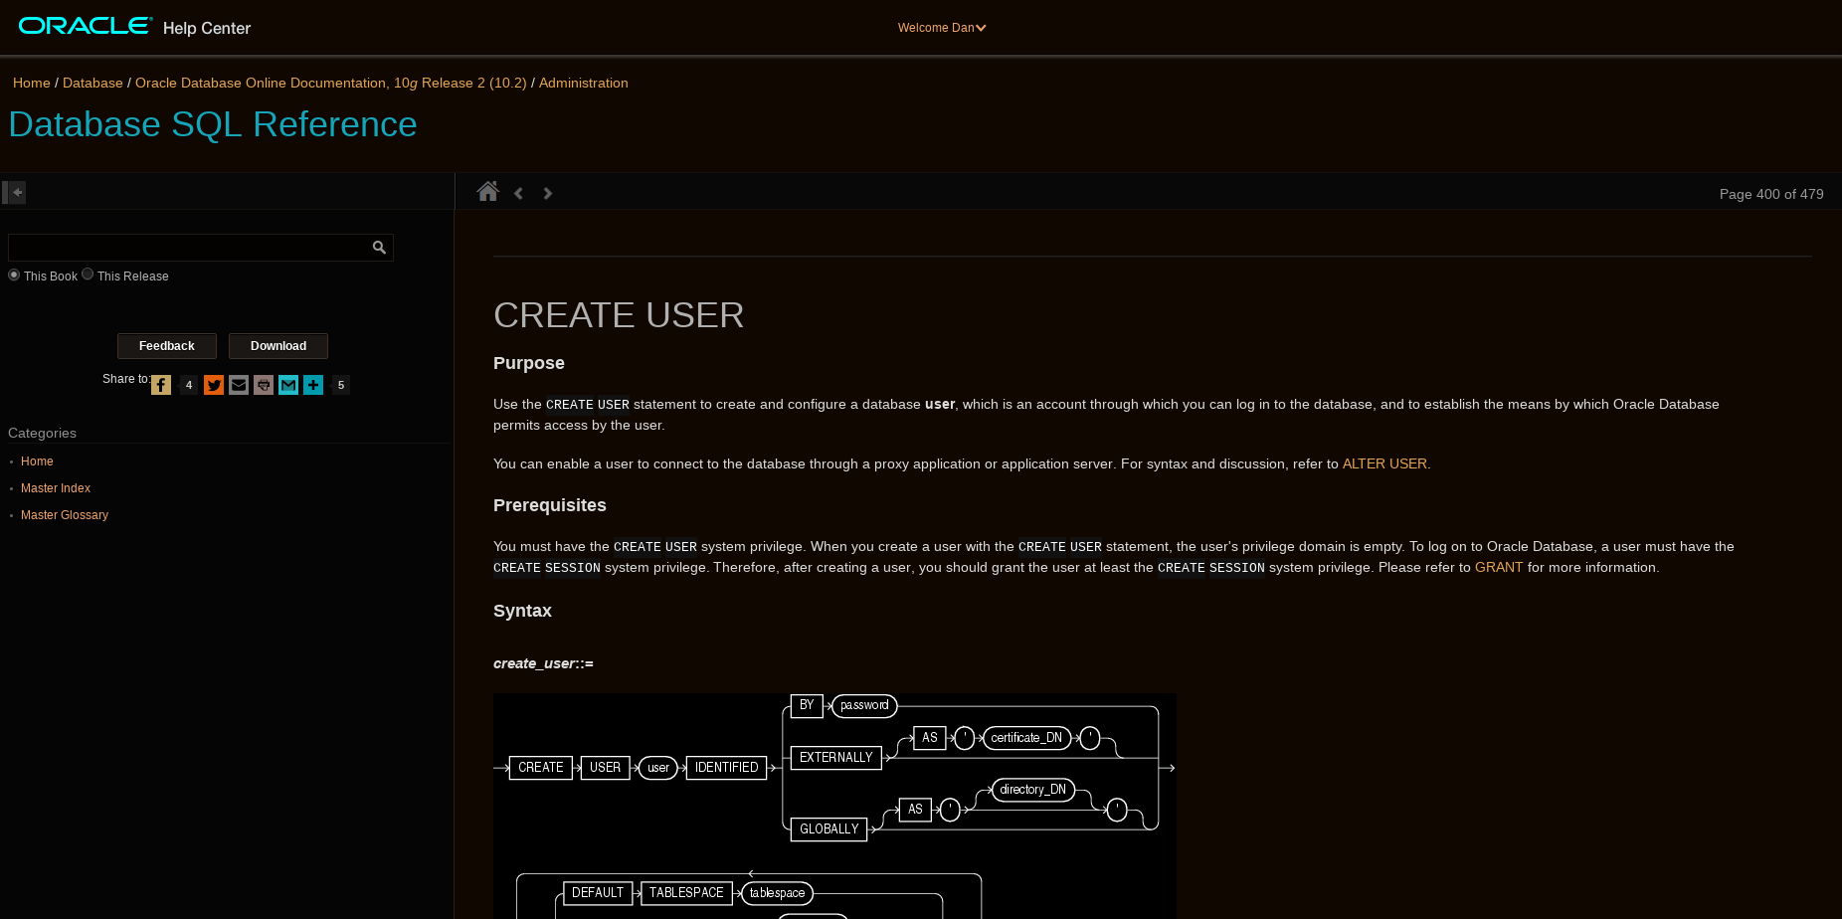Image resolution: width=1842 pixels, height=919 pixels.
Task: Share the page via email
Action: click(238, 385)
